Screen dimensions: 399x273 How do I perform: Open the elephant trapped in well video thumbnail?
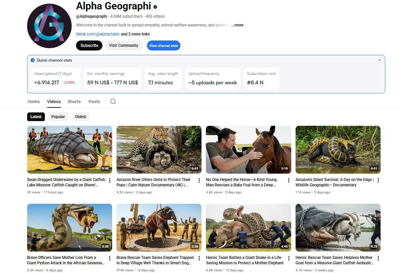pyautogui.click(x=159, y=227)
